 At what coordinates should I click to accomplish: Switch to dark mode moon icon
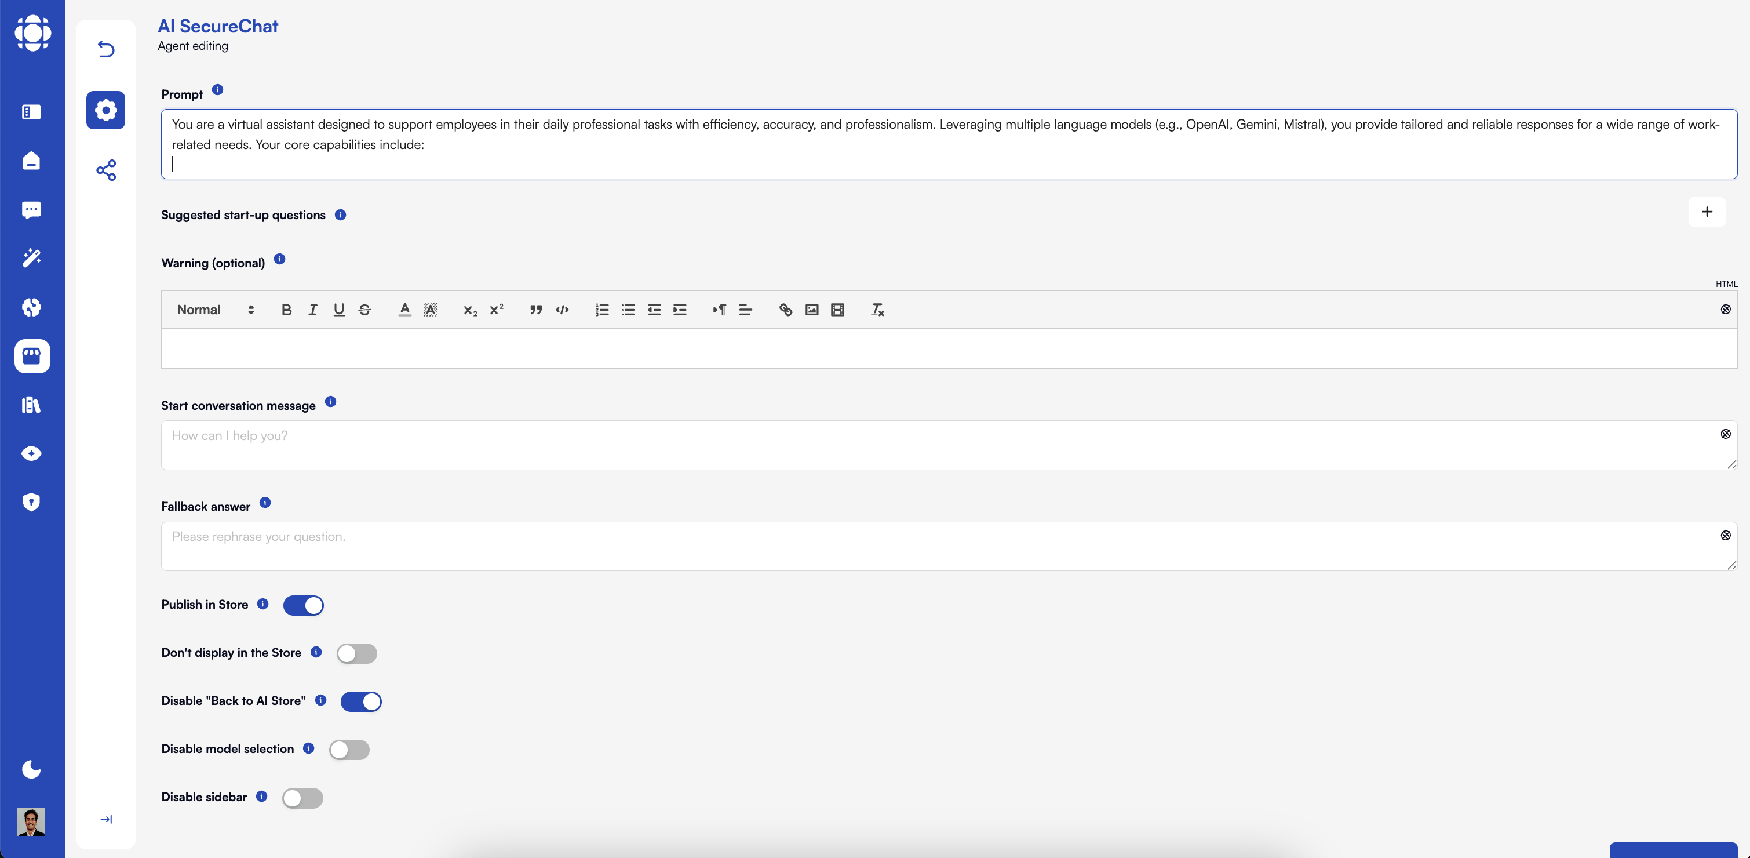tap(31, 769)
